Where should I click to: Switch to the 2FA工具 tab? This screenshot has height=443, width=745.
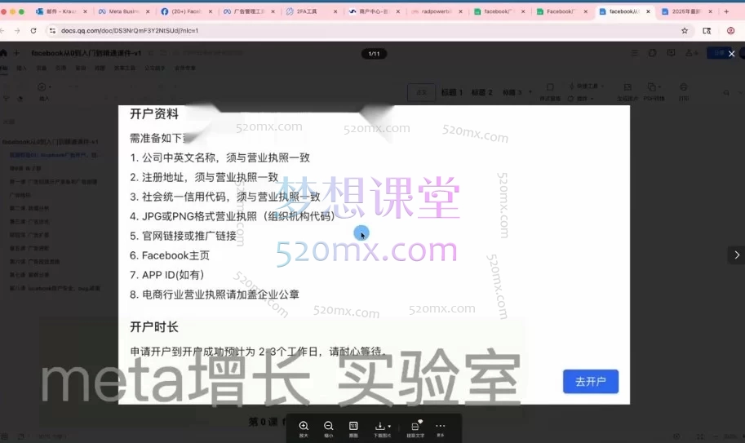[x=311, y=11]
